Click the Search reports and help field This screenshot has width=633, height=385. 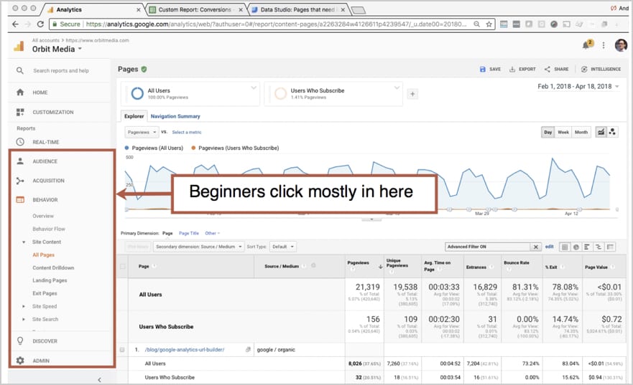click(61, 70)
